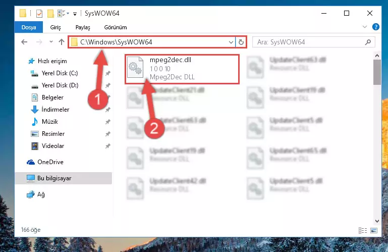Viewport: 388px width, 252px height.
Task: Click the Properties checkmark icon in title bar
Action: [x=39, y=13]
